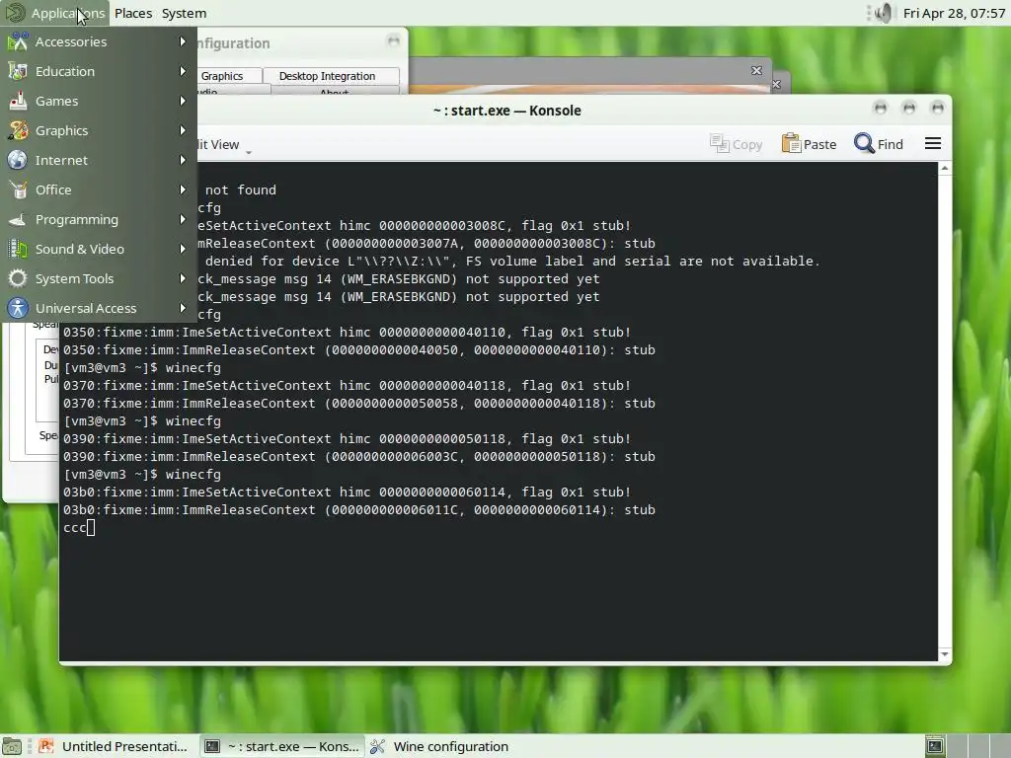
Task: Click the presentation icon in taskbar
Action: tap(45, 746)
